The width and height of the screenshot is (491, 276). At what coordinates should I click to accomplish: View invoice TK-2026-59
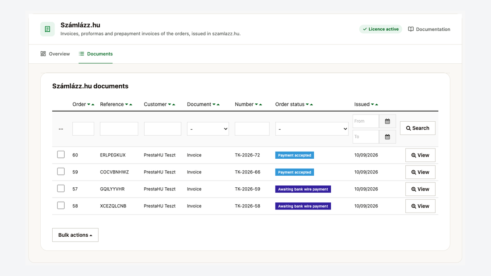click(420, 189)
